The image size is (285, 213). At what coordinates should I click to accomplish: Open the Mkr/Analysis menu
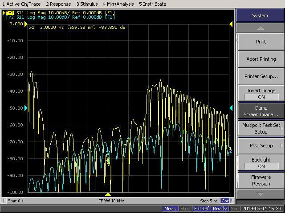click(x=119, y=4)
